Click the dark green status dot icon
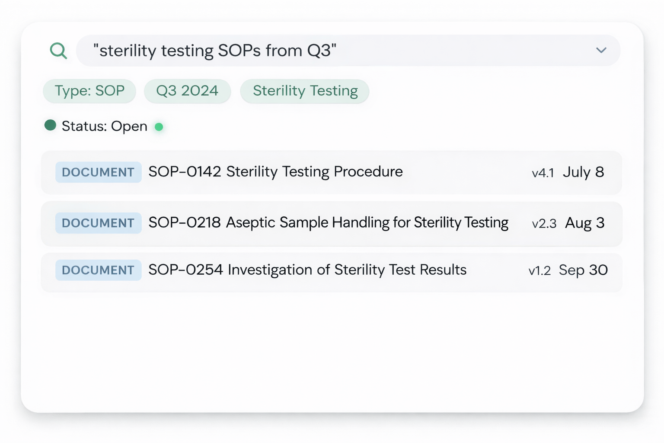 coord(51,125)
